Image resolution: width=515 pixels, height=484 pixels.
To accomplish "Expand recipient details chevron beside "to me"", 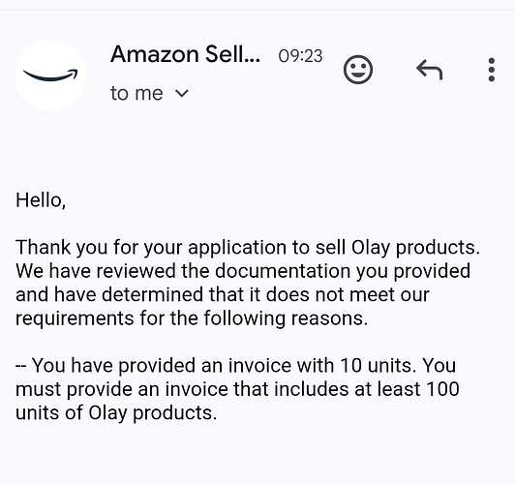I will point(182,94).
